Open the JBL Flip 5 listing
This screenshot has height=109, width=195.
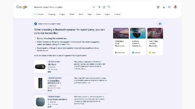point(52,64)
